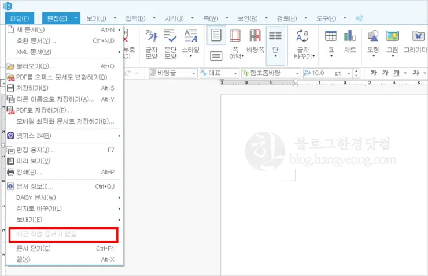The image size is (428, 276).
Task: Open the 보안(B) menu
Action: point(248,18)
